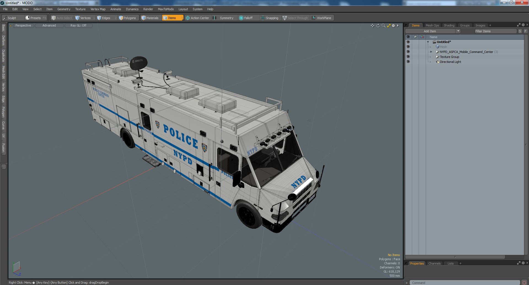Click the record button beside Command field
This screenshot has width=529, height=285.
524,283
